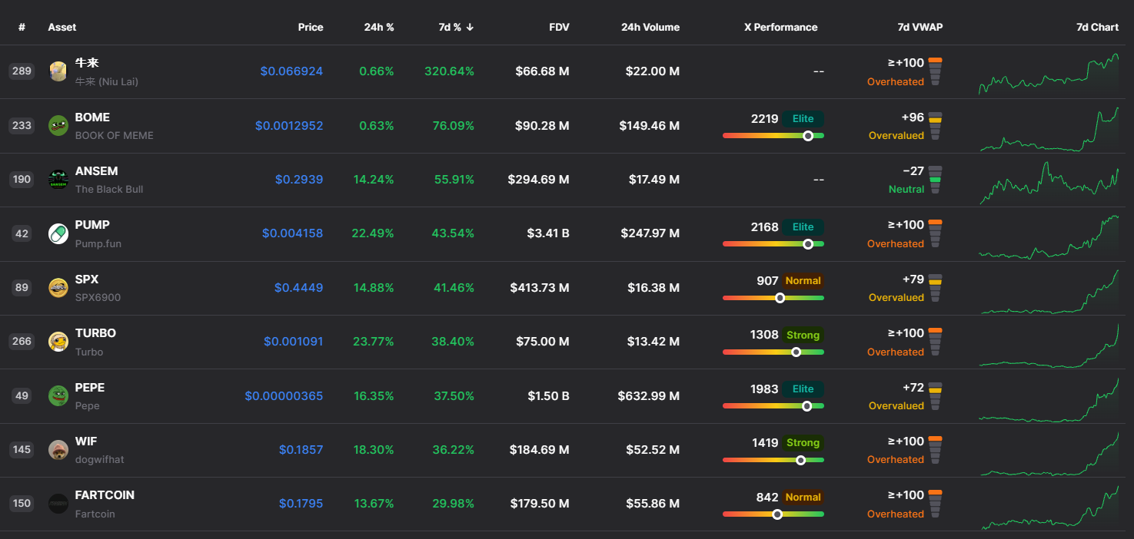Click the Elite badge on PUMP row
Viewport: 1134px width, 539px height.
[x=803, y=227]
